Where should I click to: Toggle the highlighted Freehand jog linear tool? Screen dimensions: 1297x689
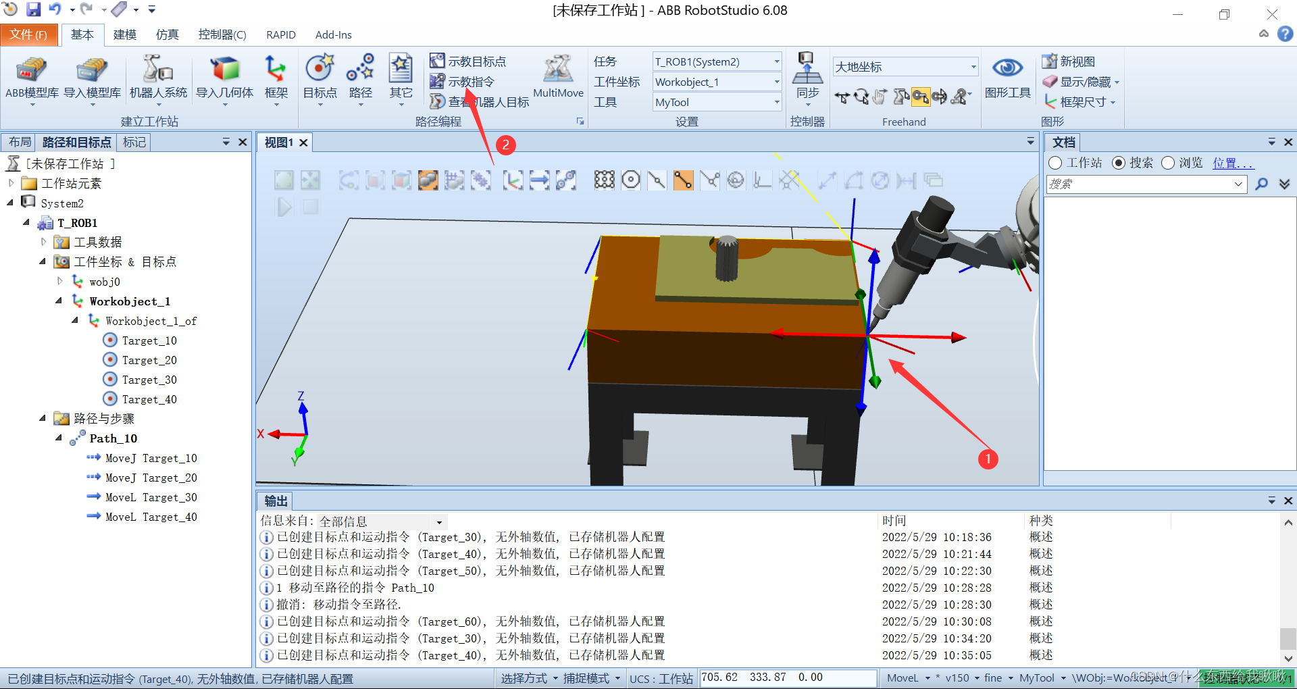tap(920, 97)
